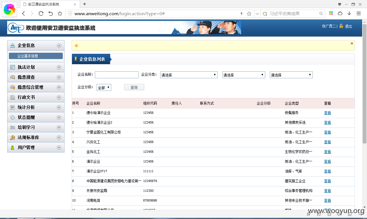
Task: Open 查看 link for 兴庆化工
Action: click(x=327, y=142)
